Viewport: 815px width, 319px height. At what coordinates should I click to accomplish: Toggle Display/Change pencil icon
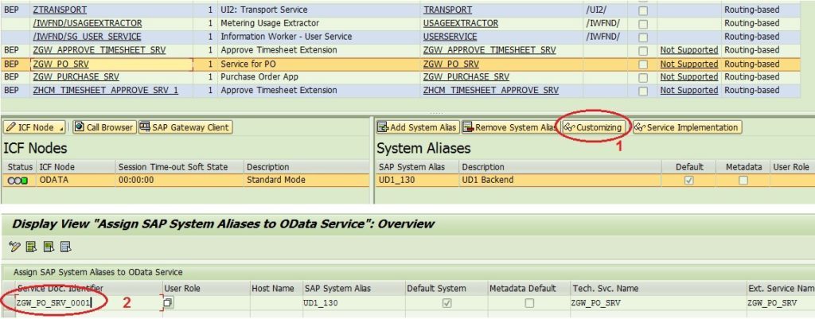click(x=14, y=247)
